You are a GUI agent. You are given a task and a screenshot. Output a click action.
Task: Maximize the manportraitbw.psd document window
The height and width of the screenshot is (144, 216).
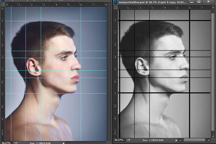(x=199, y=2)
